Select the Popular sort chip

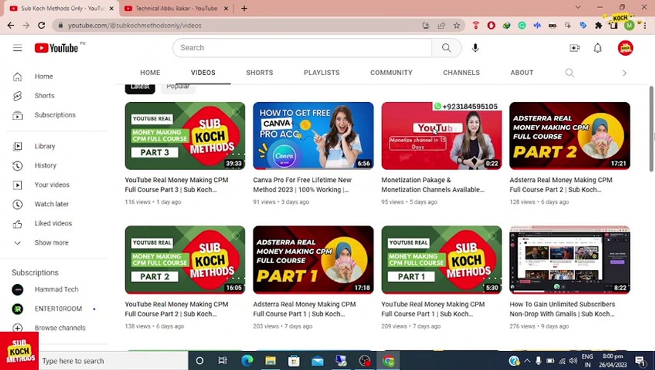coord(178,87)
